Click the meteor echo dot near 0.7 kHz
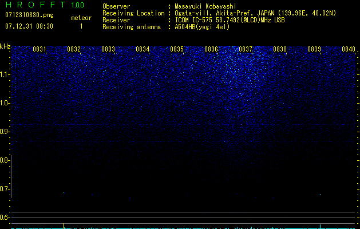Viewport: 360px width, 229px height. coord(64,193)
